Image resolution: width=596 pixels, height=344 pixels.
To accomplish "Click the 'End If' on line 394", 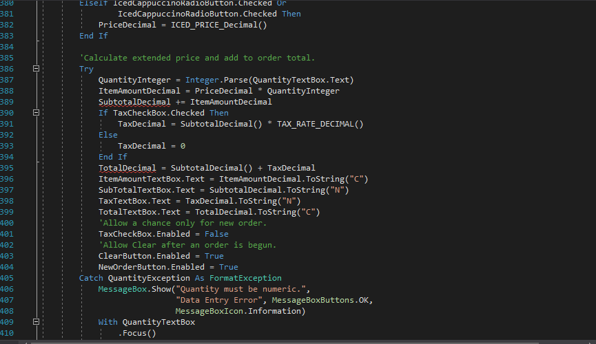I will 113,157.
